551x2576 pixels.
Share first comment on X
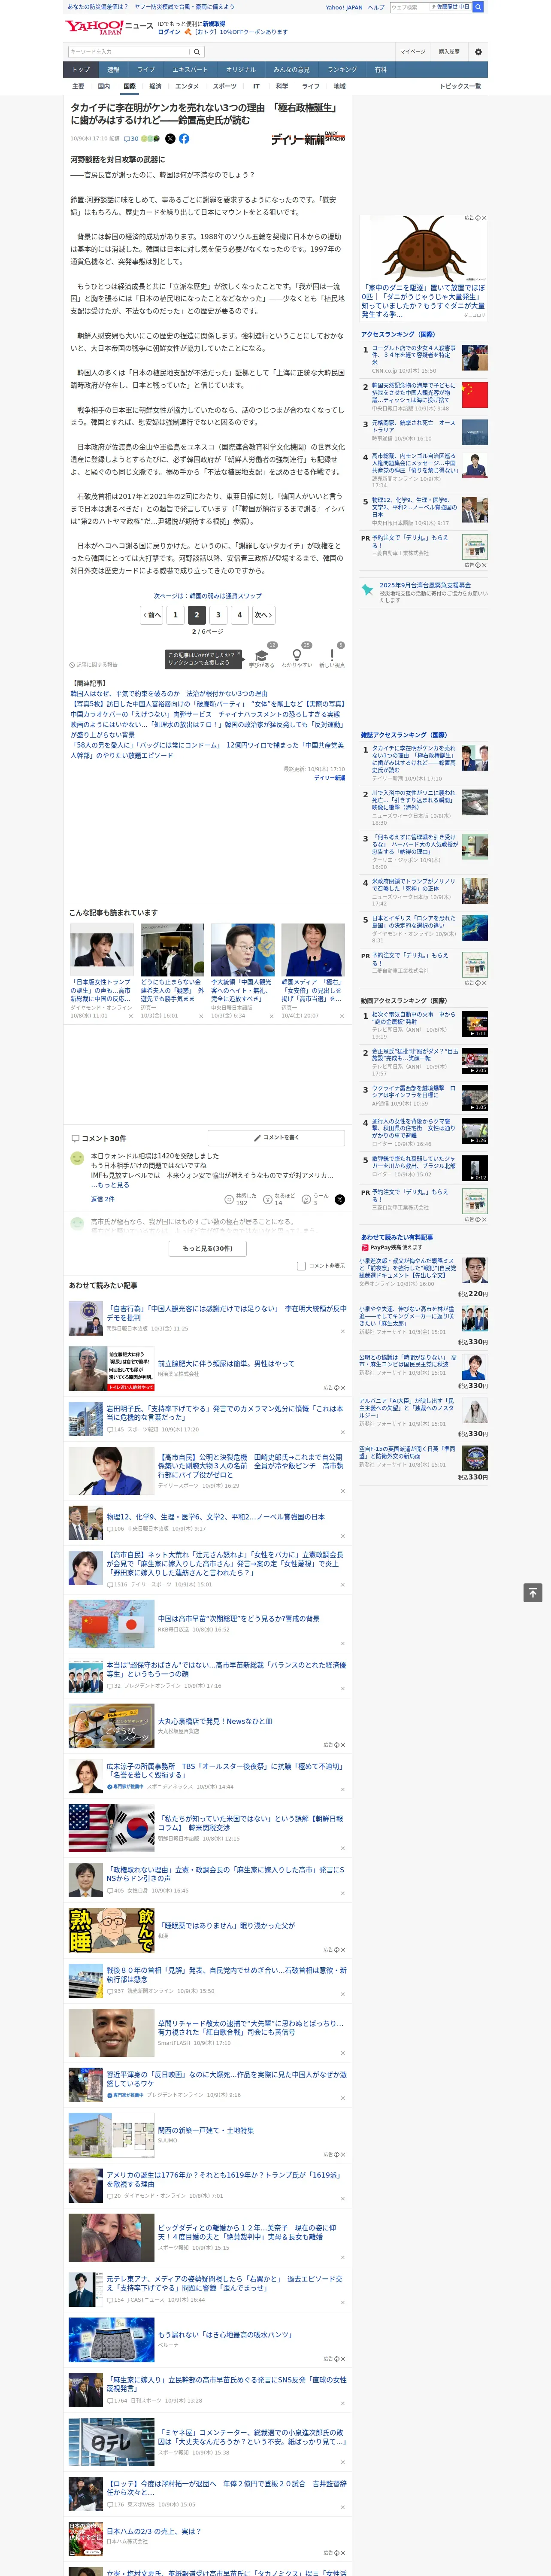[340, 1199]
